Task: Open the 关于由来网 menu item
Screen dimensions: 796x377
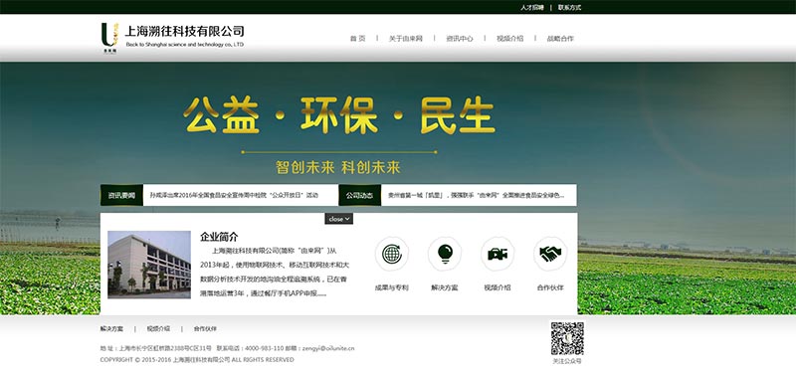Action: [x=406, y=39]
